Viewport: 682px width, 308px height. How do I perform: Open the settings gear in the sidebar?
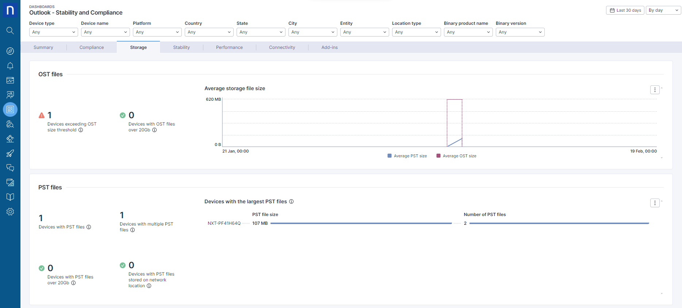click(10, 212)
